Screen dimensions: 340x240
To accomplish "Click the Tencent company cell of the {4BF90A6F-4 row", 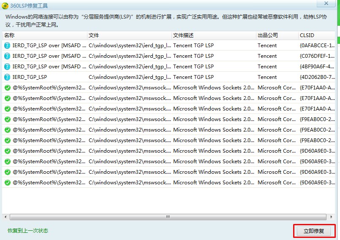I will (267, 67).
